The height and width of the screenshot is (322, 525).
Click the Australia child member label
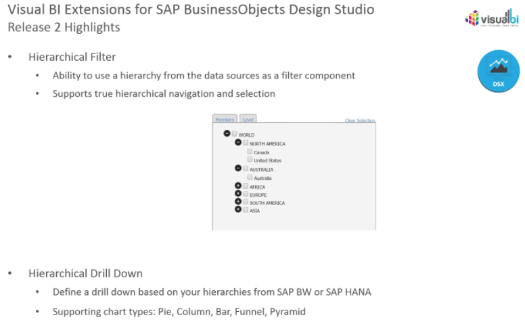click(262, 178)
